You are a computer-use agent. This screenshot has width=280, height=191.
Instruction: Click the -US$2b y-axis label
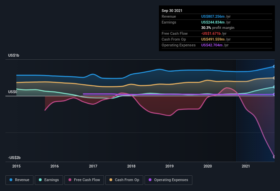point(14,158)
